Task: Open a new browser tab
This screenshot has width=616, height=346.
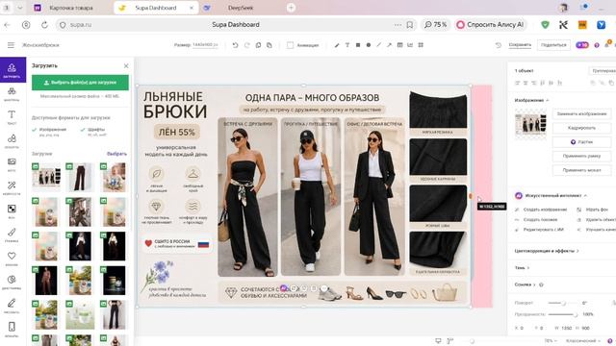Action: (291, 8)
